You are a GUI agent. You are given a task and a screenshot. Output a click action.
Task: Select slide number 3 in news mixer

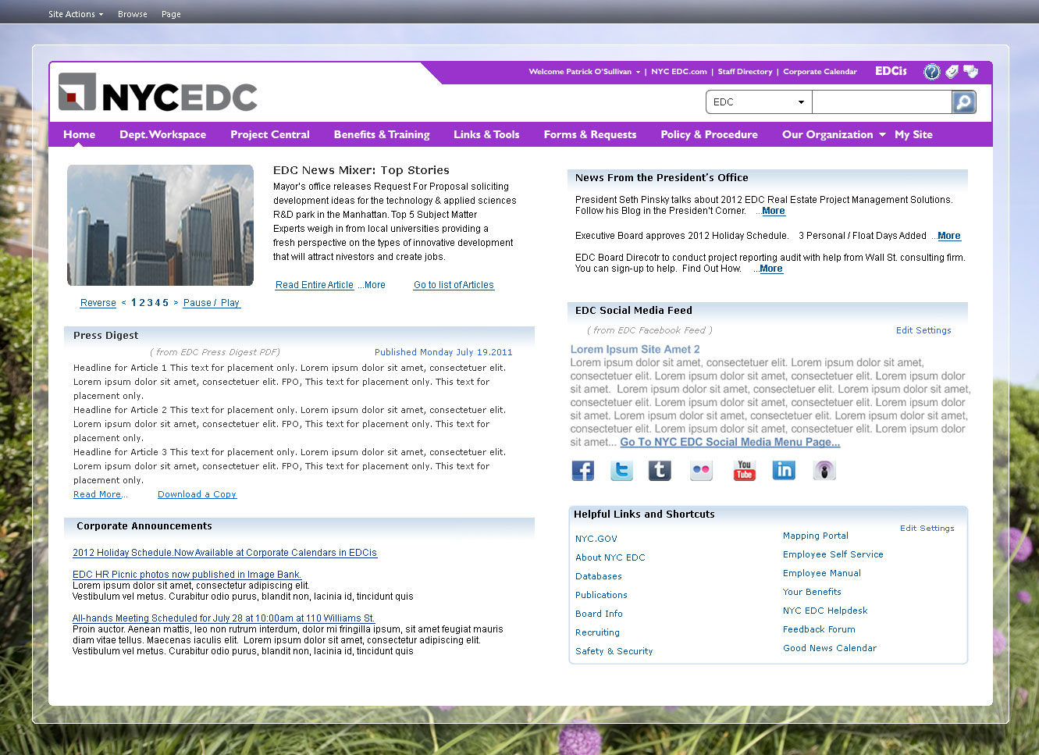point(150,303)
